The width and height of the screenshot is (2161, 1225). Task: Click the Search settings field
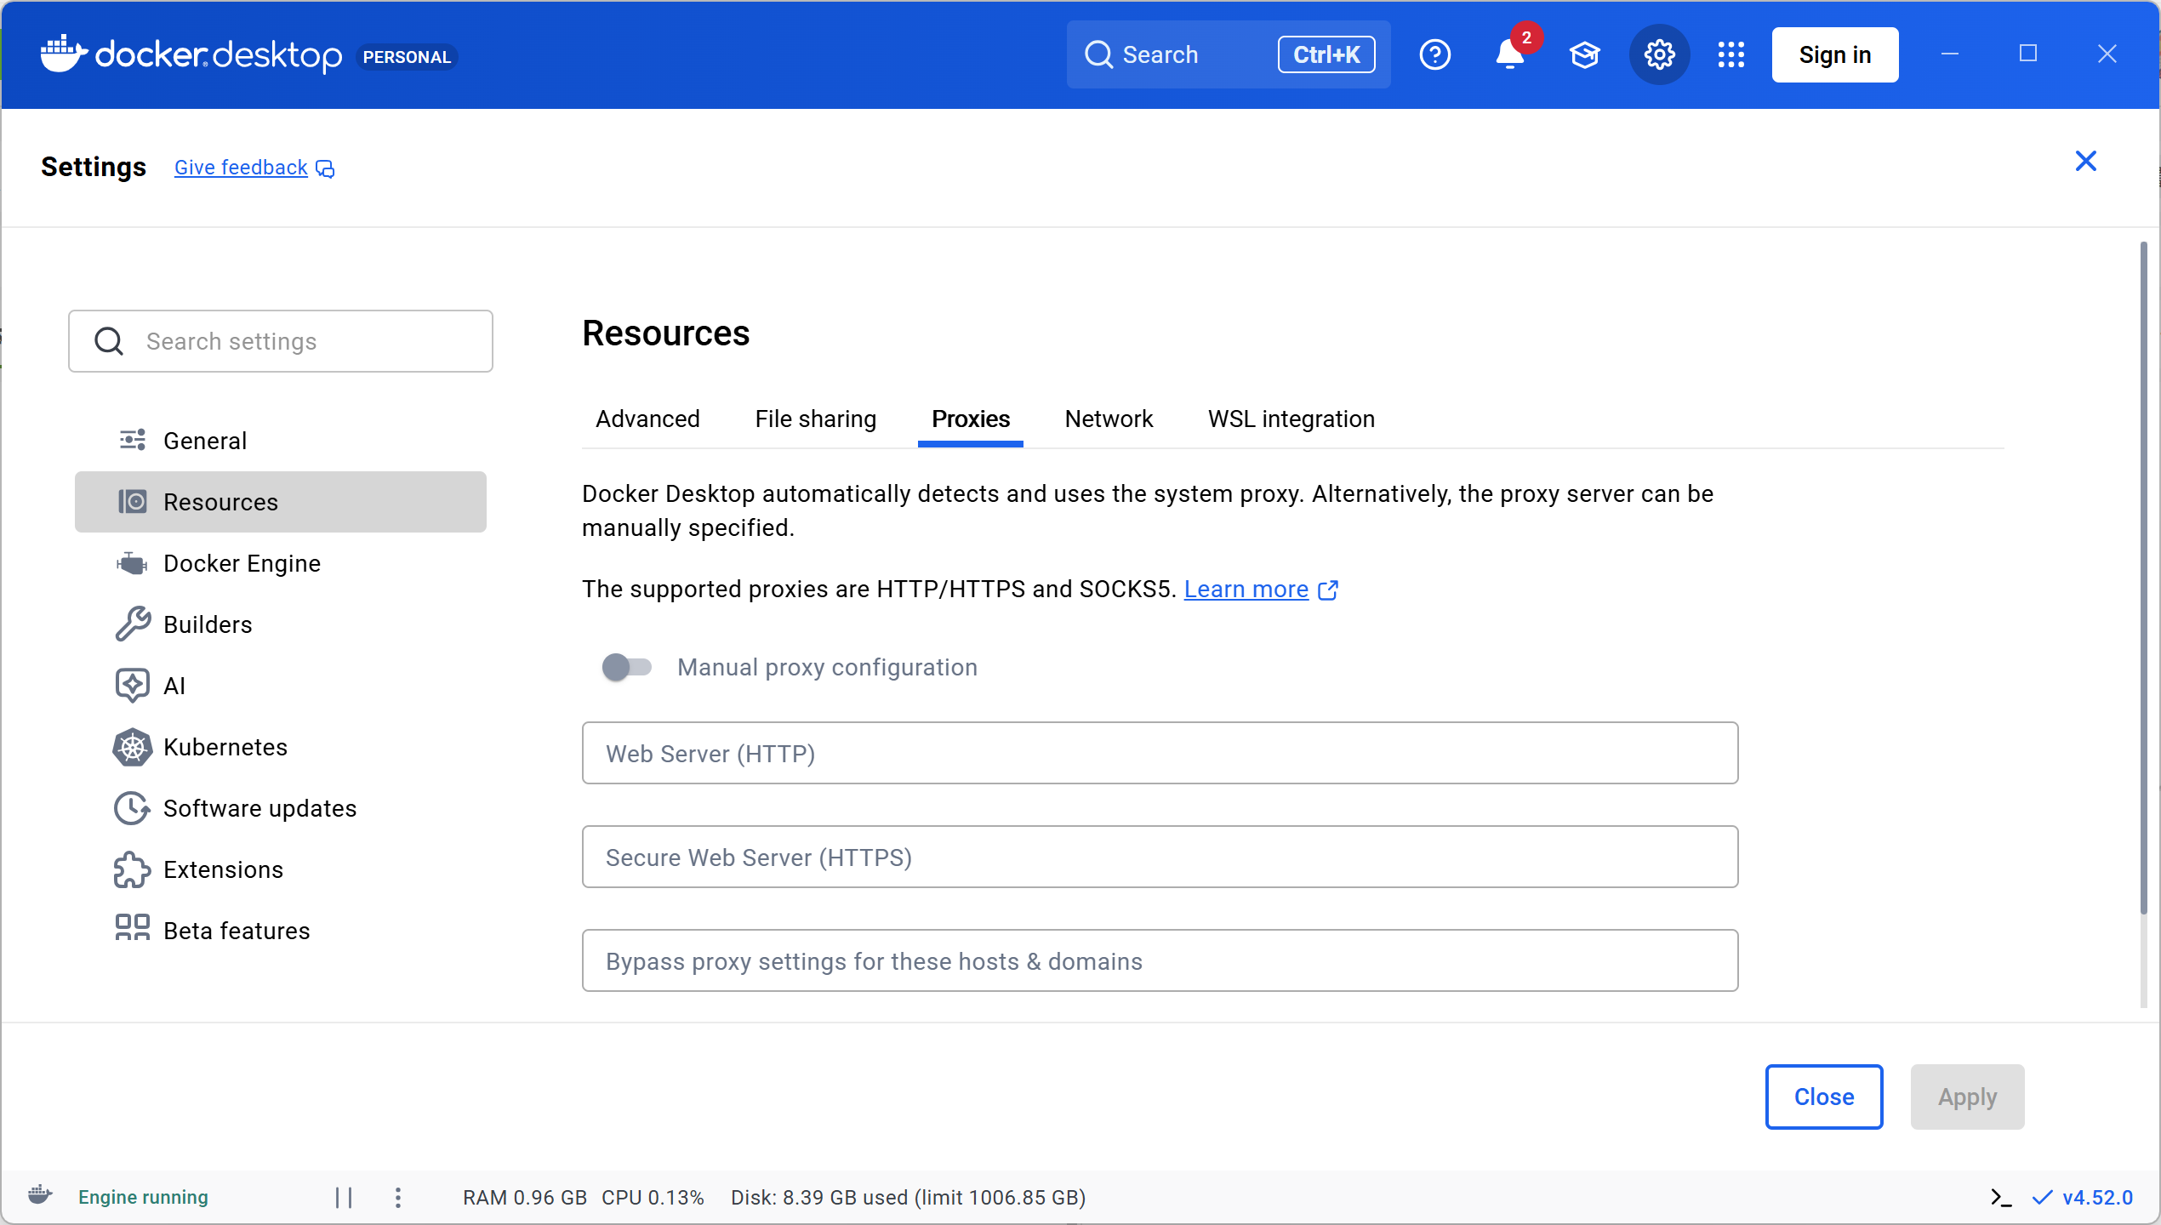click(x=281, y=341)
